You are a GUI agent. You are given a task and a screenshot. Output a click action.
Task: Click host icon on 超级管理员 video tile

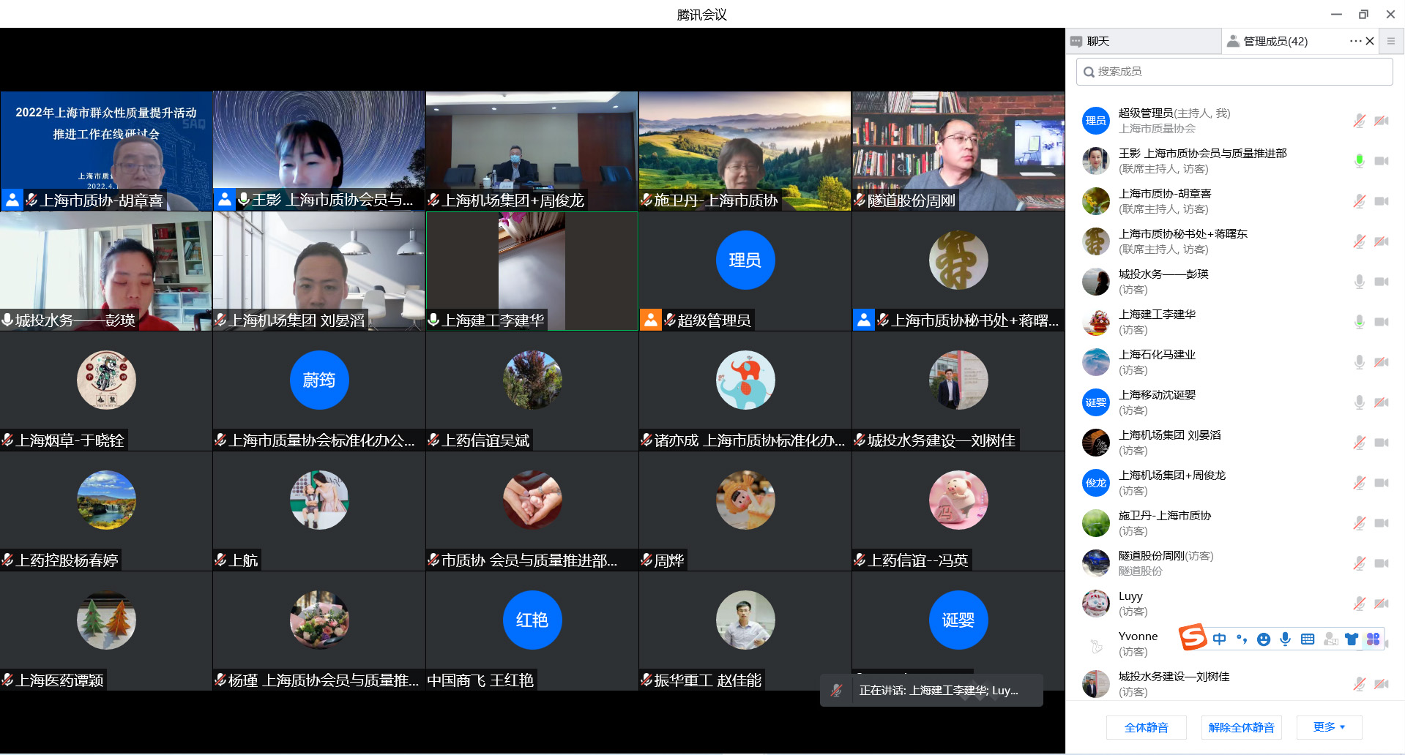tap(651, 320)
